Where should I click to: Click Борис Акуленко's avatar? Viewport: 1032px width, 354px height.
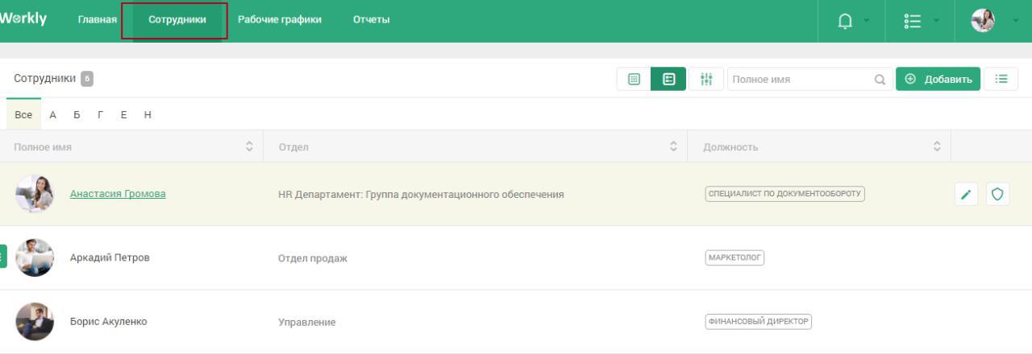click(35, 322)
